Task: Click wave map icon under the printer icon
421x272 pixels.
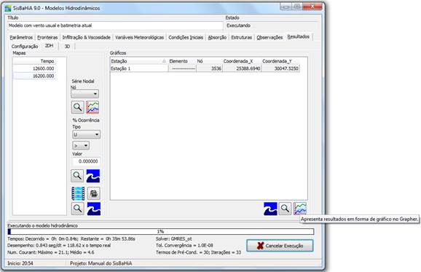Action: pos(94,209)
